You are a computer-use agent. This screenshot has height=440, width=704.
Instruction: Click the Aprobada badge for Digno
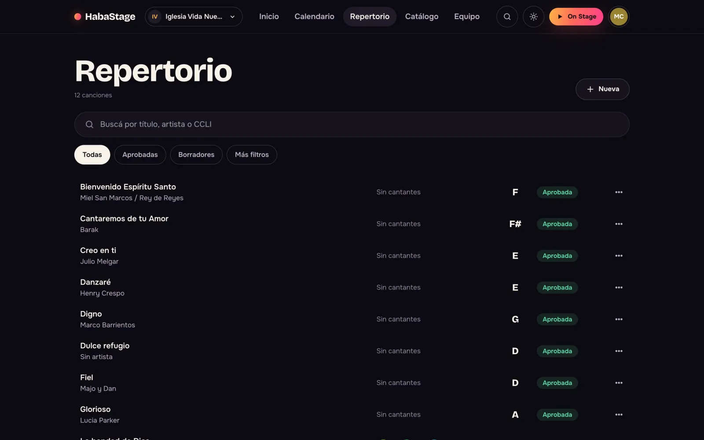coord(557,319)
